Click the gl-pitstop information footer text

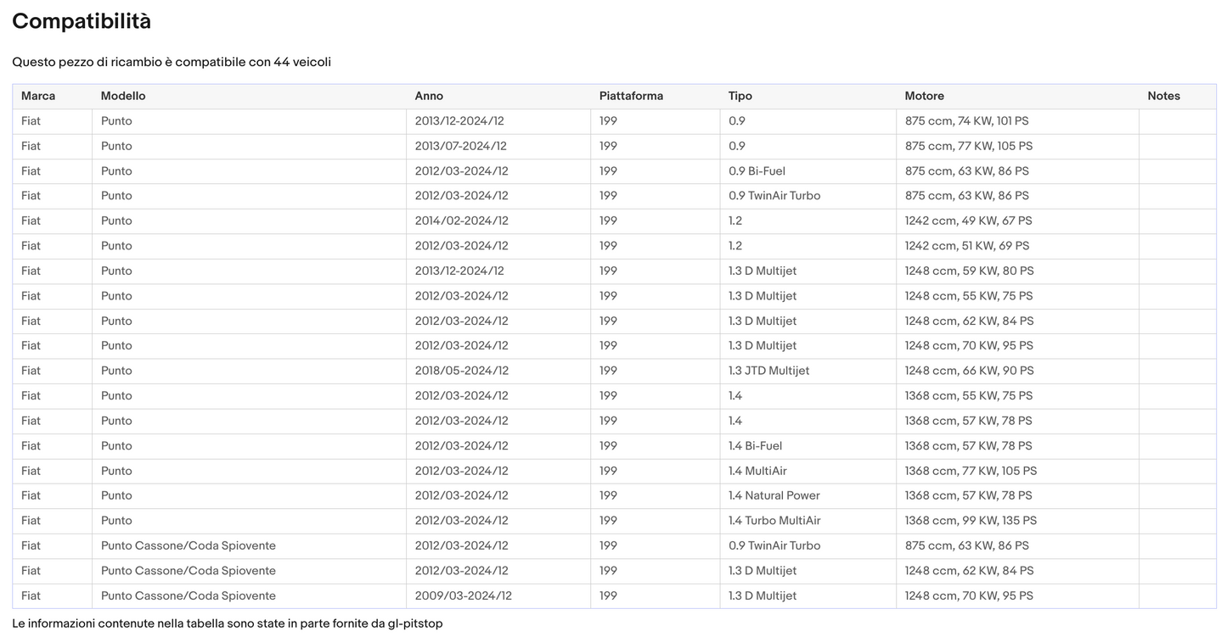click(x=228, y=623)
